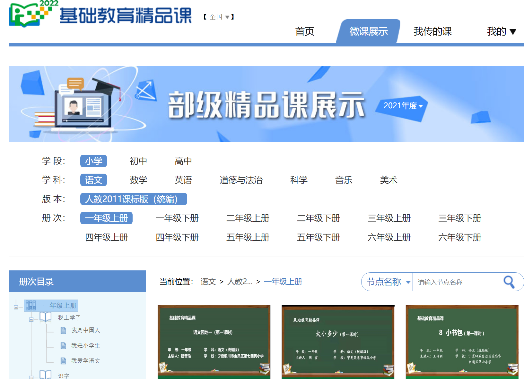
Task: Open the 2021年度 year dropdown
Action: pyautogui.click(x=403, y=106)
